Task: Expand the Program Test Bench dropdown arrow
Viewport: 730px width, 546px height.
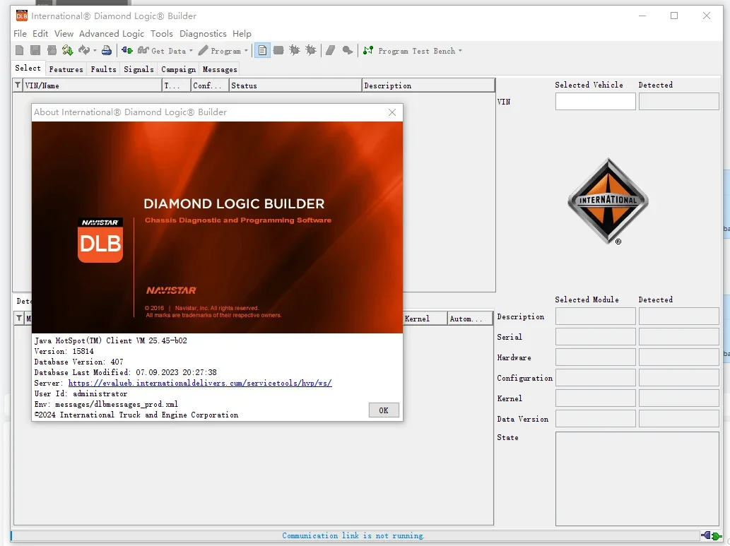Action: click(x=461, y=51)
